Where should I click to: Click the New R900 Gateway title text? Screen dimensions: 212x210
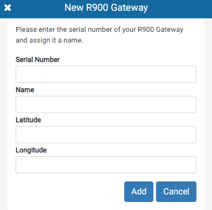pyautogui.click(x=106, y=8)
